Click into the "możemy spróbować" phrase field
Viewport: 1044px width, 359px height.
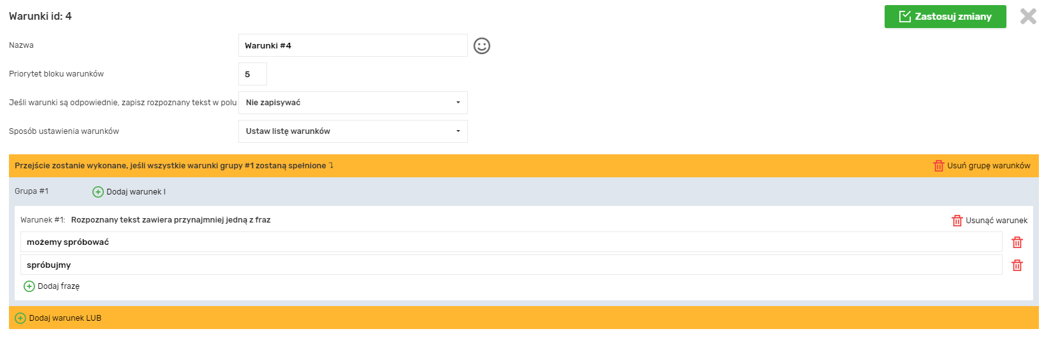pyautogui.click(x=510, y=242)
